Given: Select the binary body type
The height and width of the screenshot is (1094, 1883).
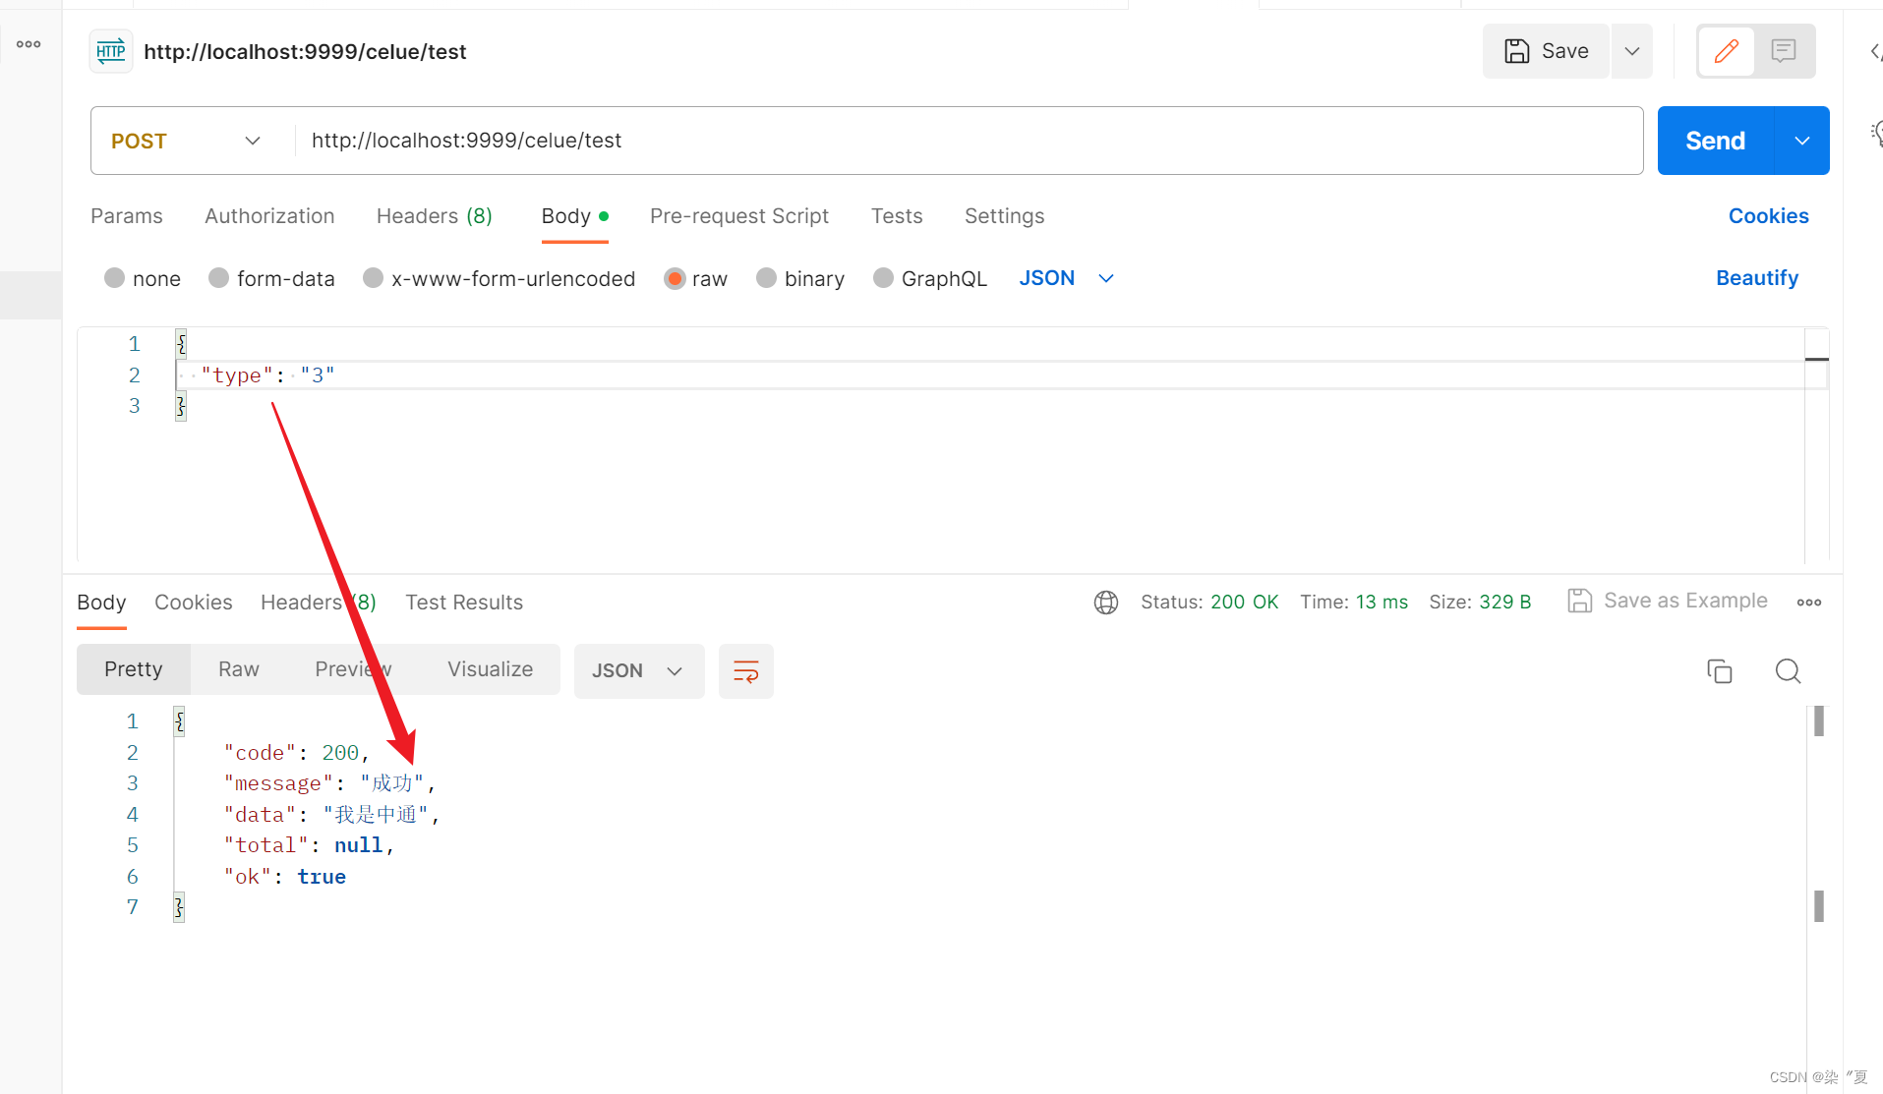Looking at the screenshot, I should [800, 279].
